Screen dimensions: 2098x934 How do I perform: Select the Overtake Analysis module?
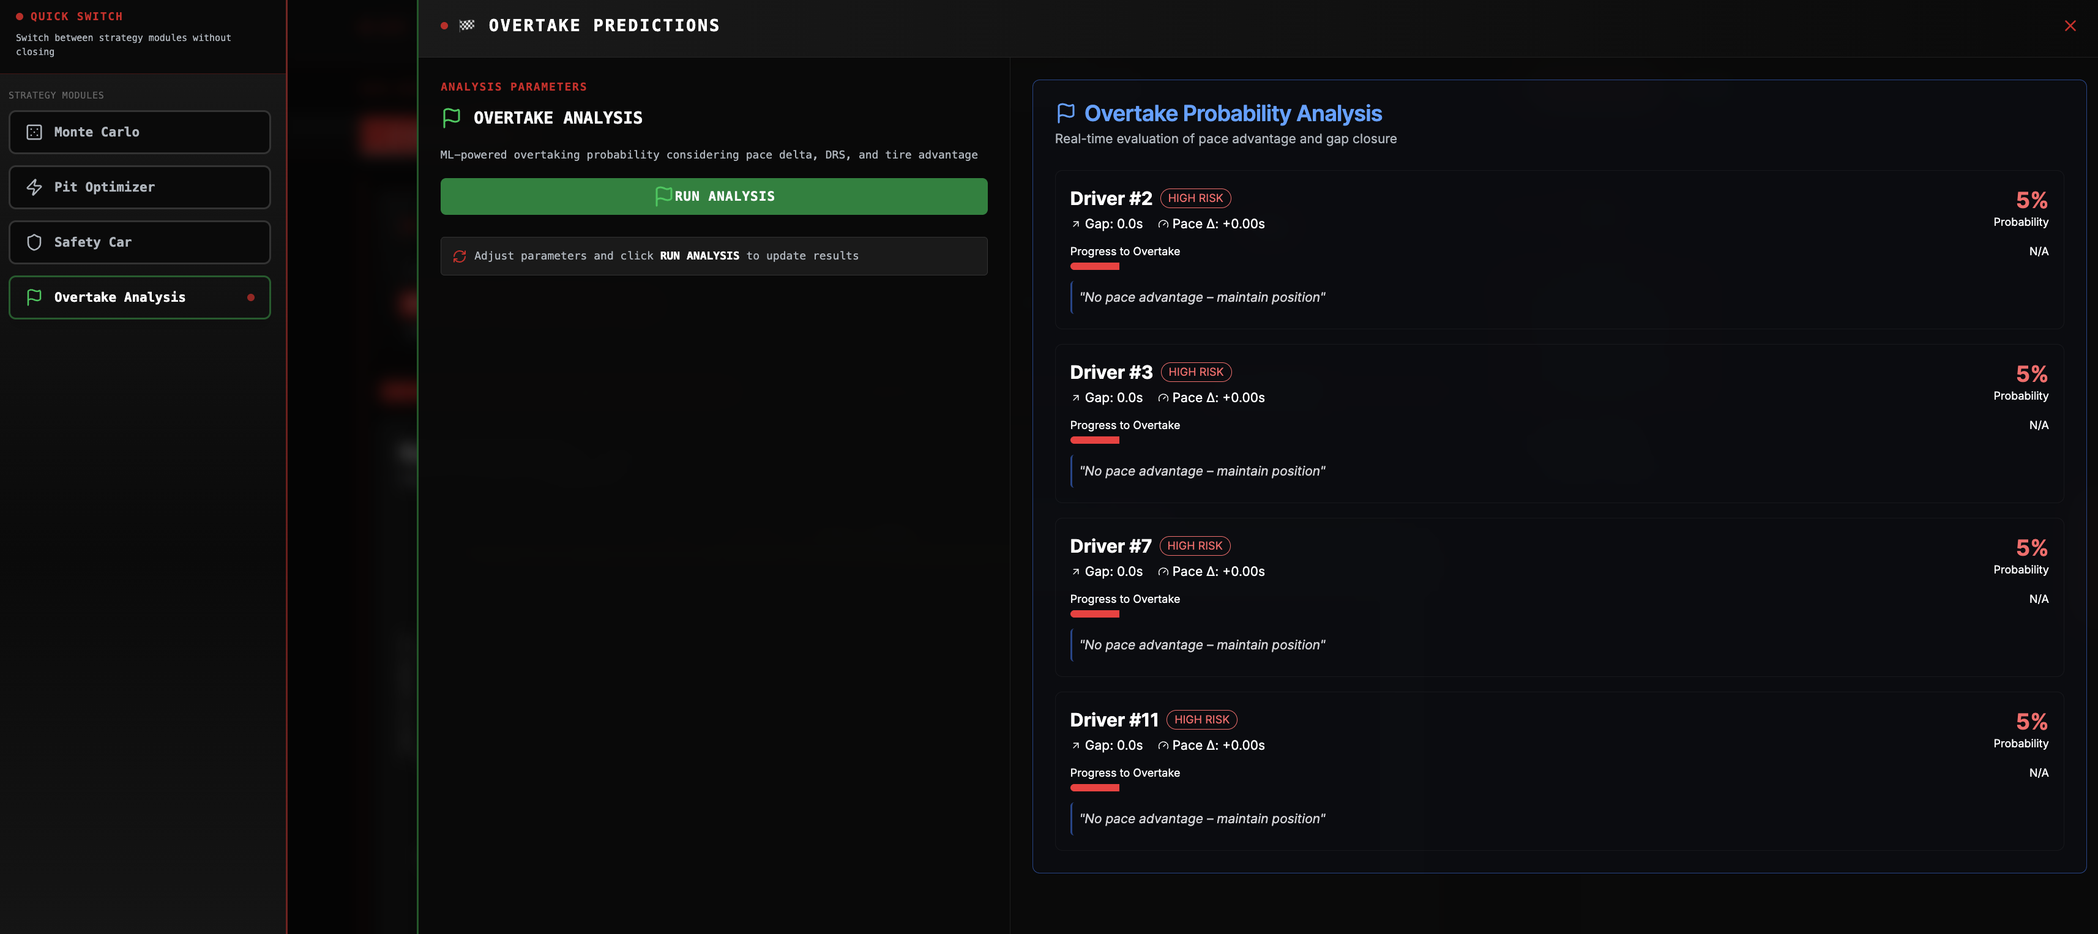[140, 297]
